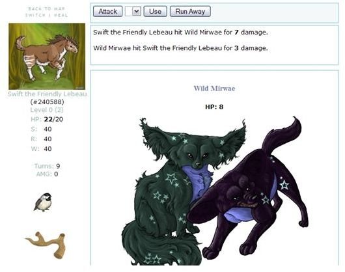Click the SWITCH link
Screen dimensions: 345x272
click(x=35, y=15)
